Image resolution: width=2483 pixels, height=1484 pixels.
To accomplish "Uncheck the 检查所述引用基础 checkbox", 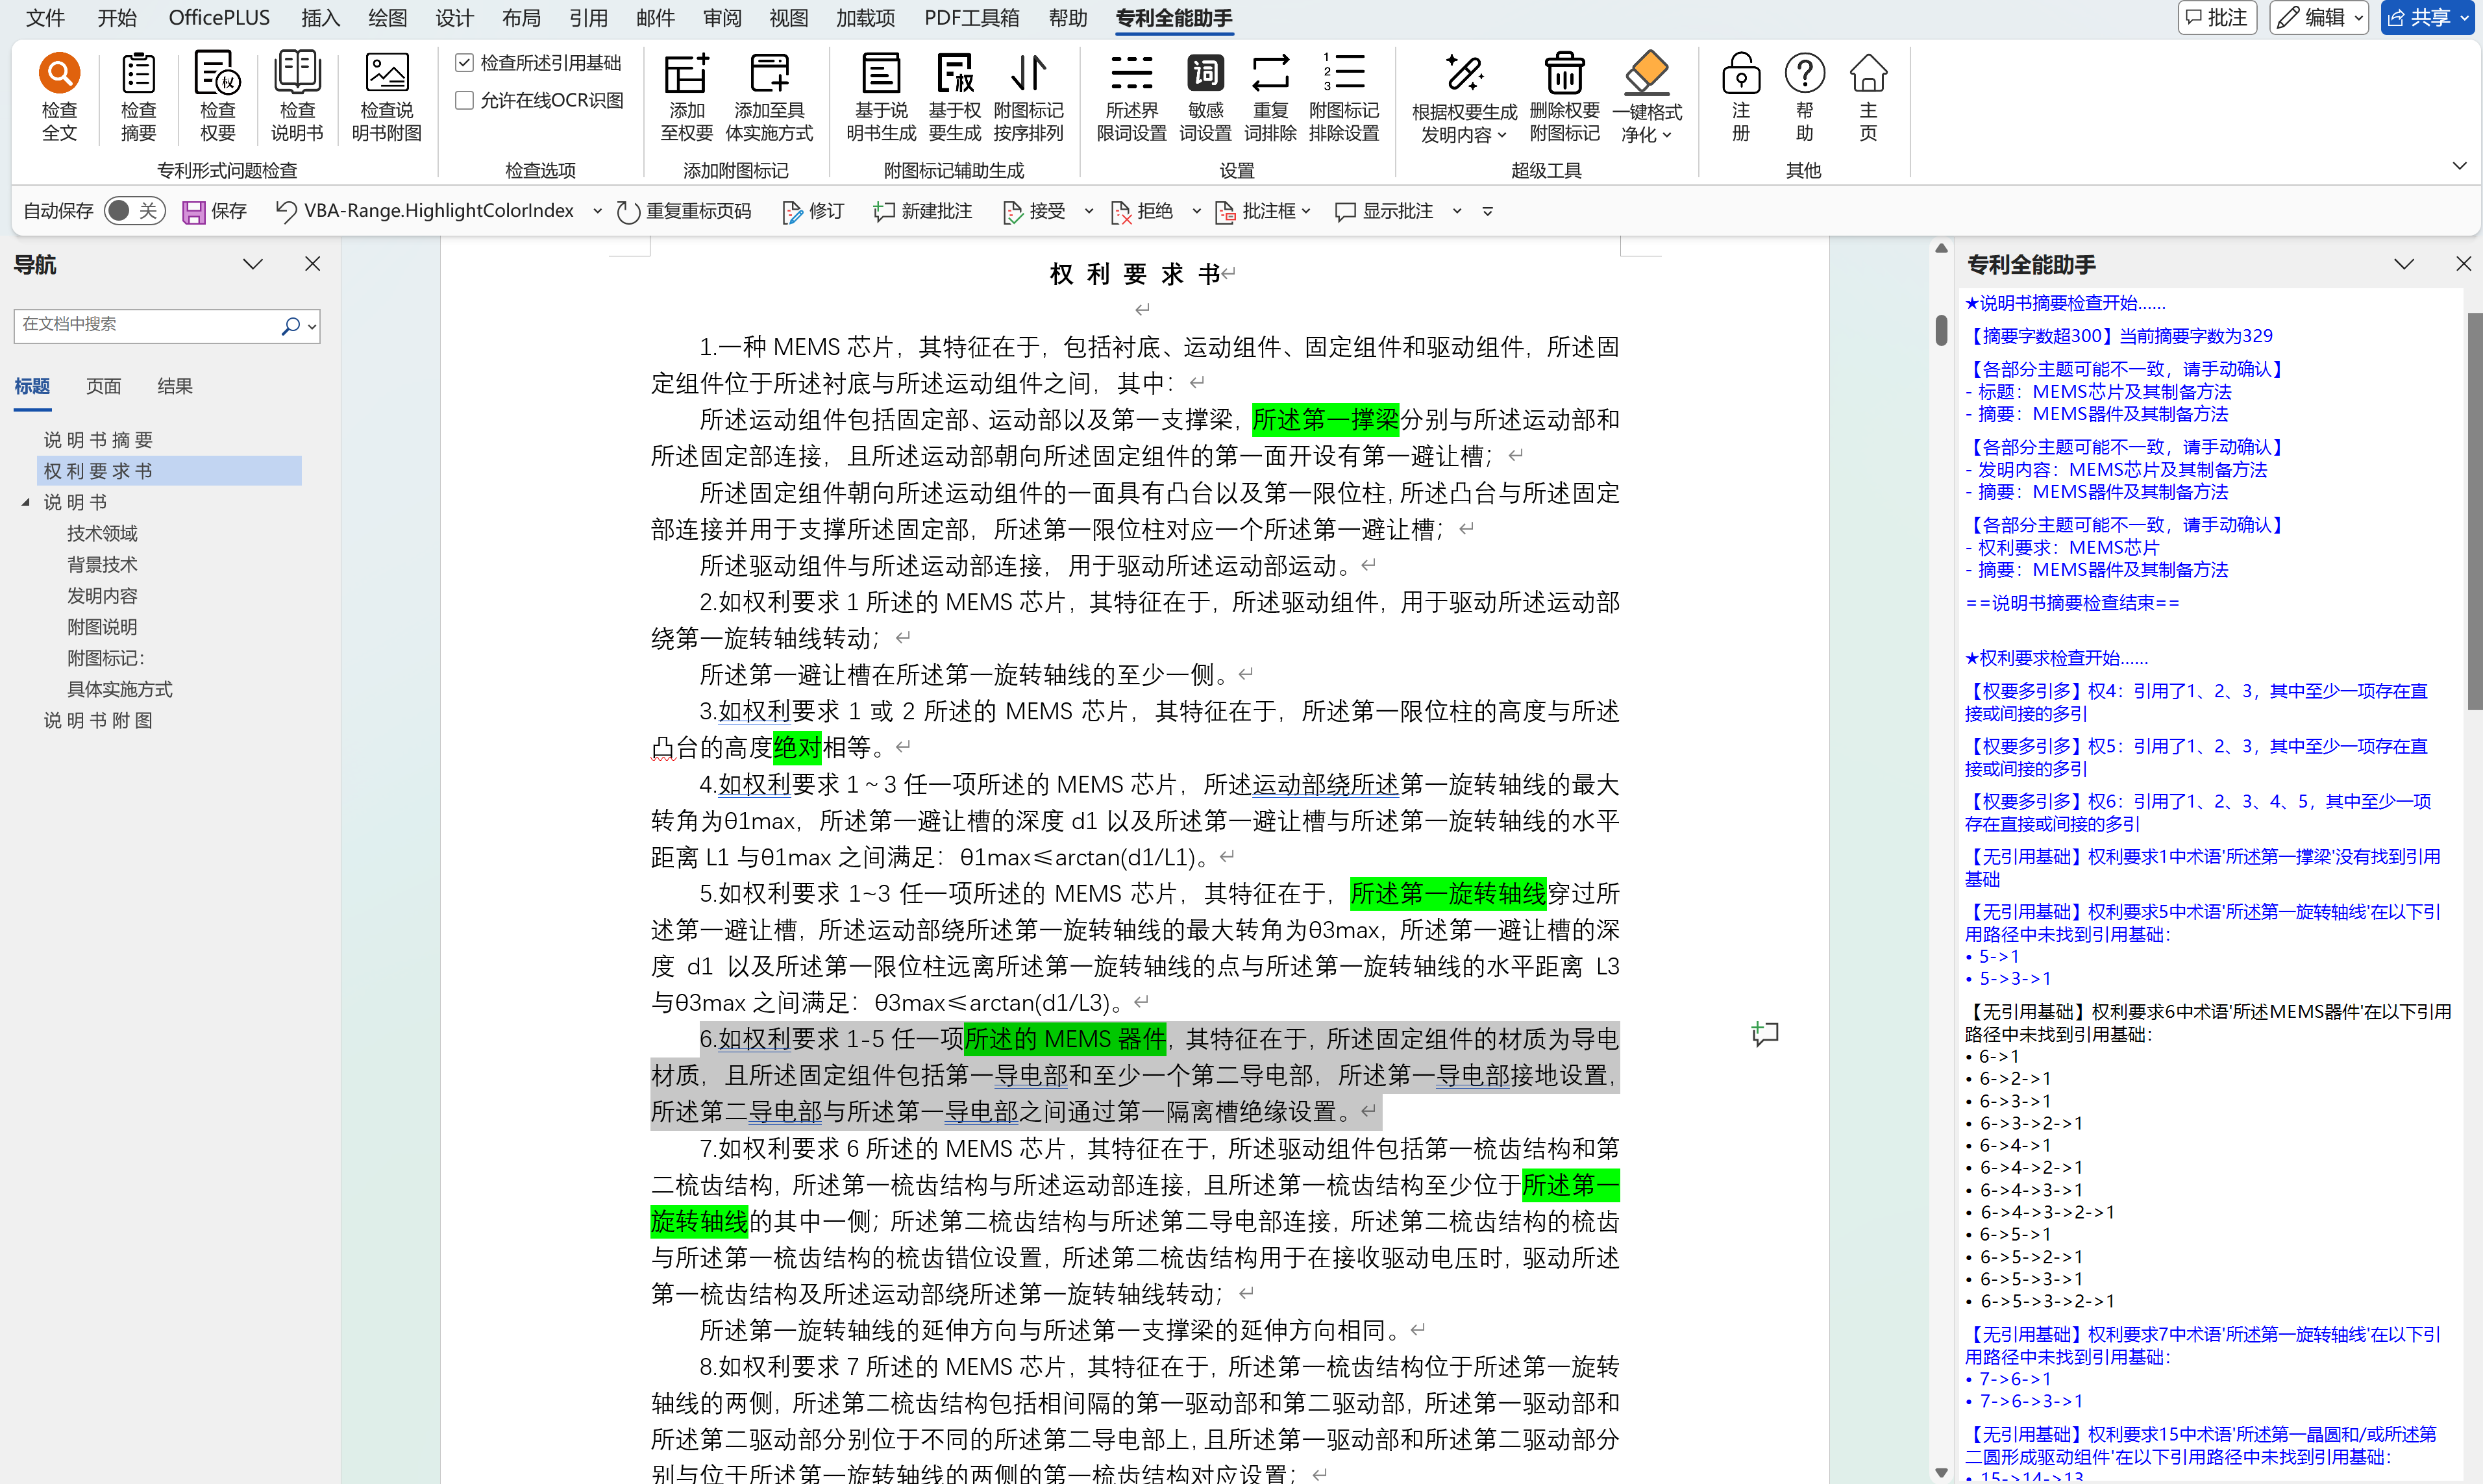I will [x=464, y=63].
